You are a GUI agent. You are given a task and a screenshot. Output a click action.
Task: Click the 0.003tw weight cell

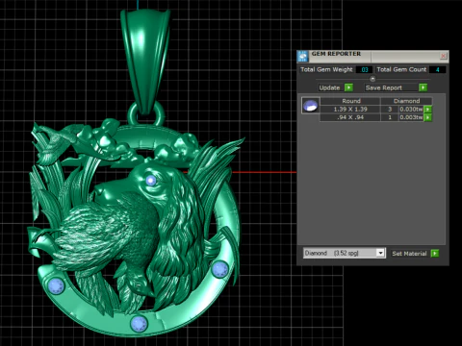point(411,117)
